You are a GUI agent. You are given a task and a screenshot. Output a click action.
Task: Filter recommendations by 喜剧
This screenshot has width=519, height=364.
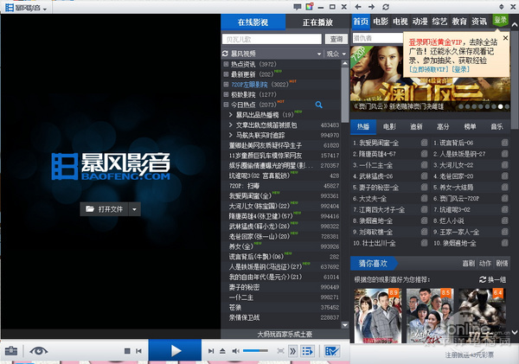[468, 264]
